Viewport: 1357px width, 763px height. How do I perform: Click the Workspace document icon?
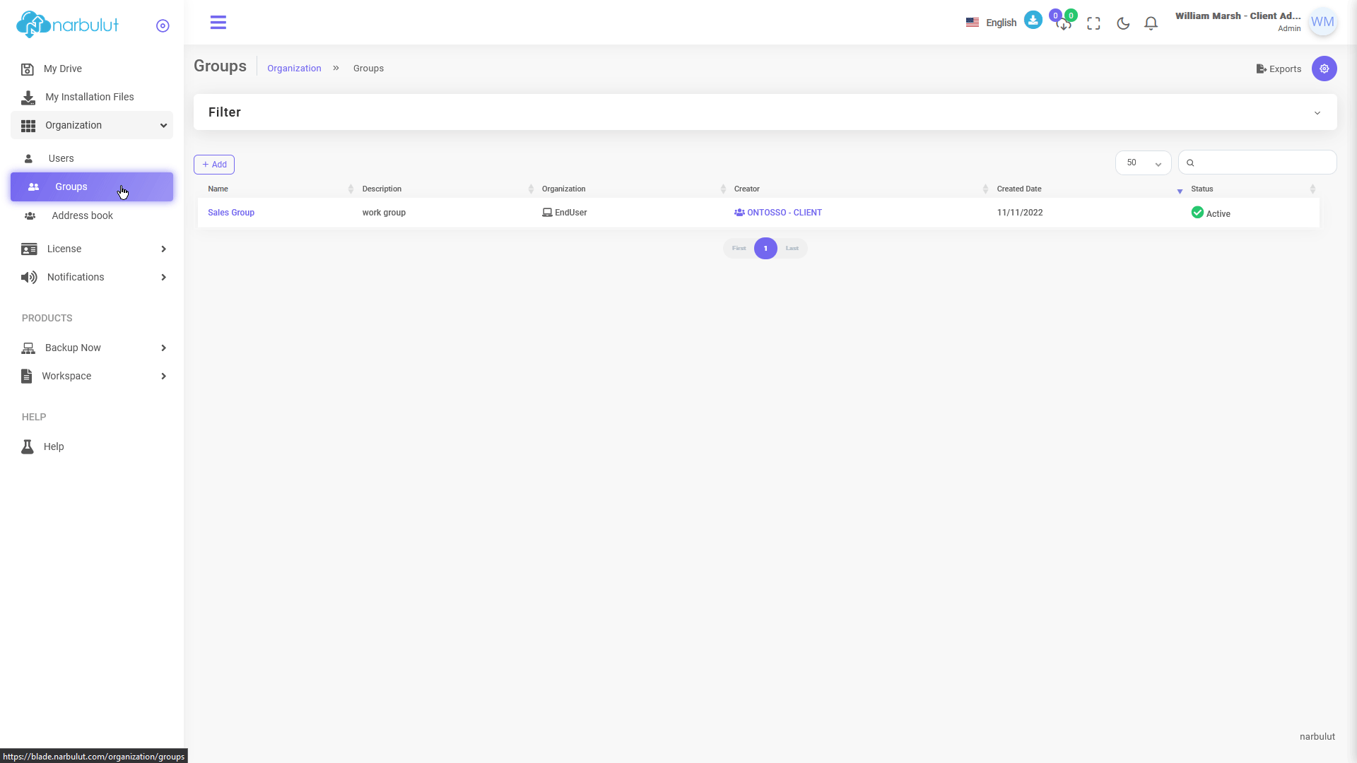[x=27, y=376]
